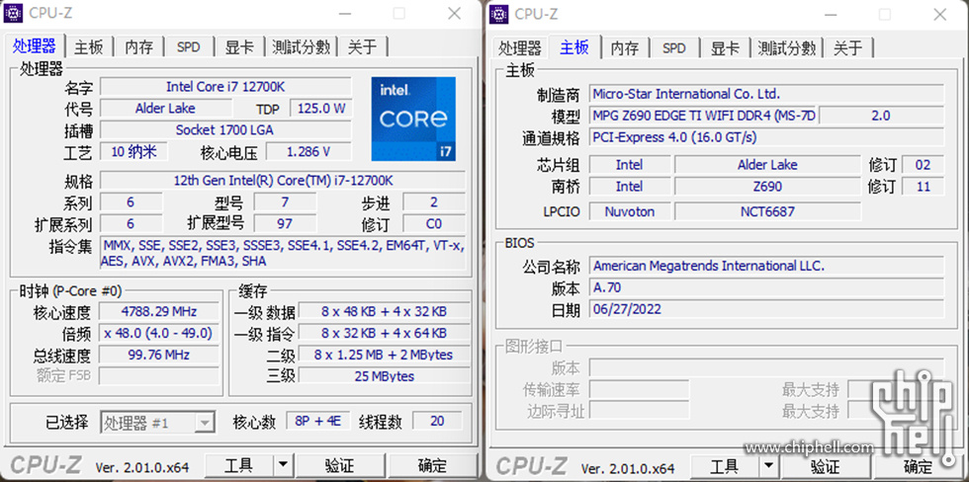The height and width of the screenshot is (482, 969).
Task: Click the Nuvoton LPCIO vendor field
Action: [629, 211]
